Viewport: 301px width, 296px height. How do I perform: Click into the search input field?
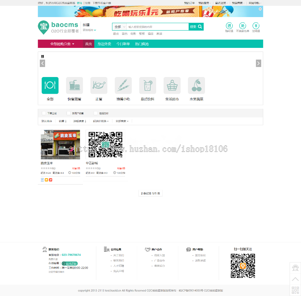(158, 27)
